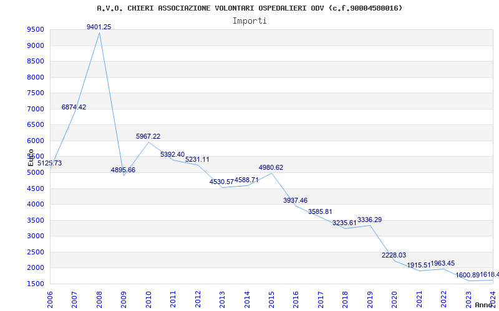Click the 2009 year axis label
The height and width of the screenshot is (311, 499).
pos(124,300)
